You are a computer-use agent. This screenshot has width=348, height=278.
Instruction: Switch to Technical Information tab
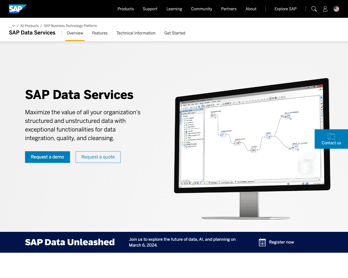(136, 33)
